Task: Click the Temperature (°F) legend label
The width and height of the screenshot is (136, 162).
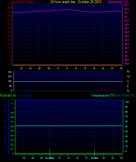Action: pos(103,95)
